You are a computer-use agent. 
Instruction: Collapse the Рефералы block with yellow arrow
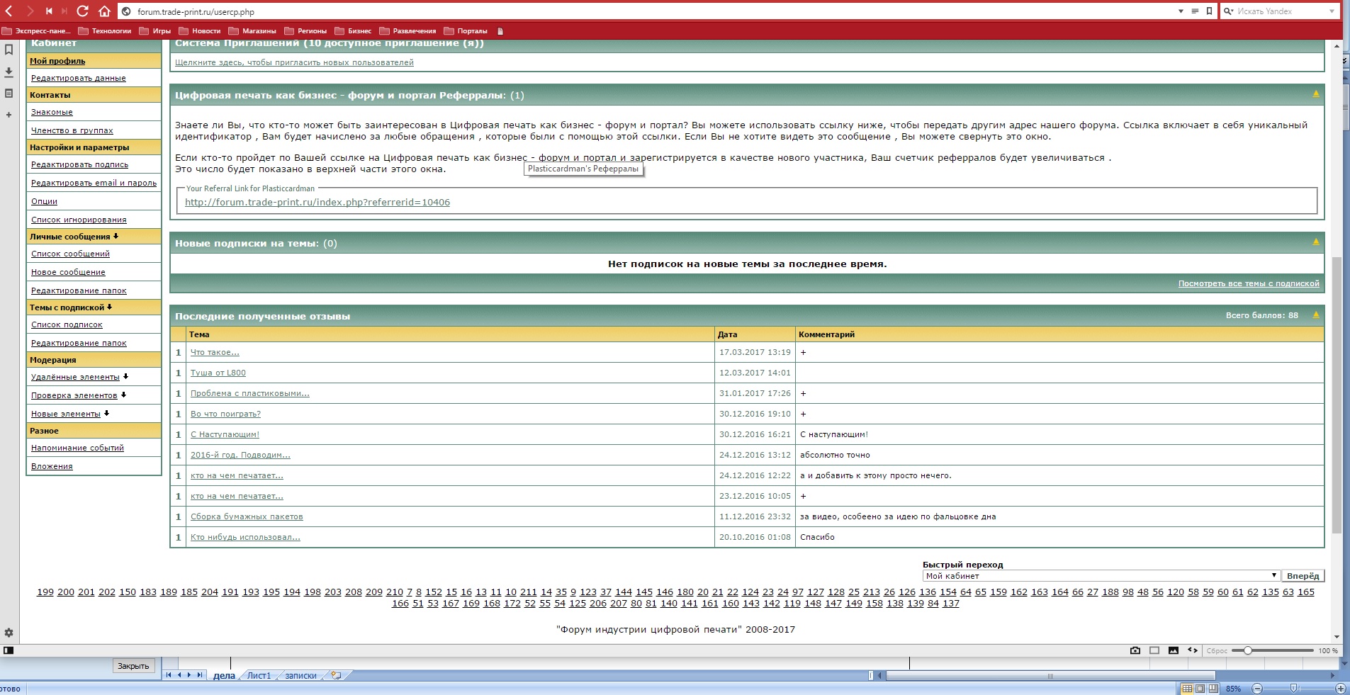click(x=1316, y=94)
